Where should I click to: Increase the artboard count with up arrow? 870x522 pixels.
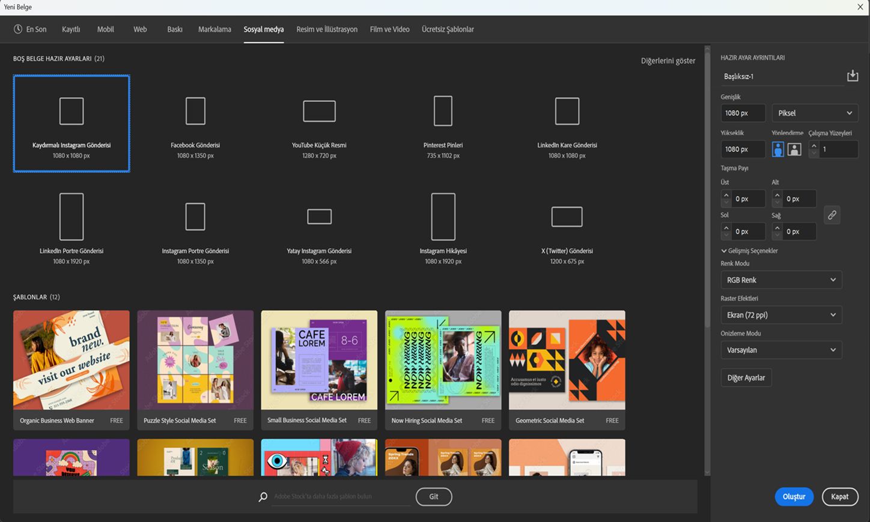click(x=814, y=145)
